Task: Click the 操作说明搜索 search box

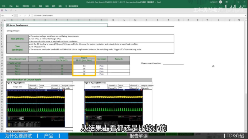Action: tap(73, 6)
